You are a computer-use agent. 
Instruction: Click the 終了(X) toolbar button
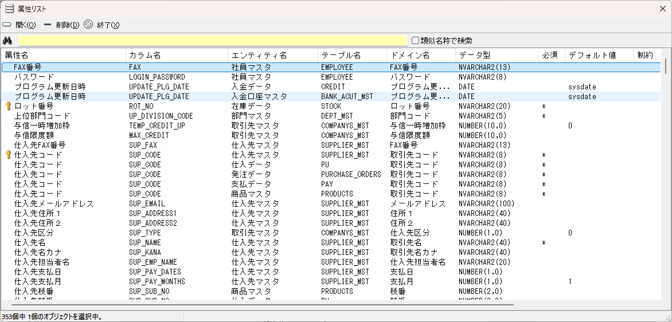click(x=101, y=25)
